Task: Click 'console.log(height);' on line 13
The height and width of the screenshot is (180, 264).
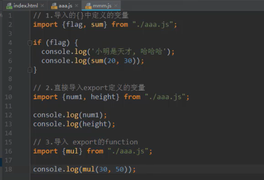Action: point(74,124)
